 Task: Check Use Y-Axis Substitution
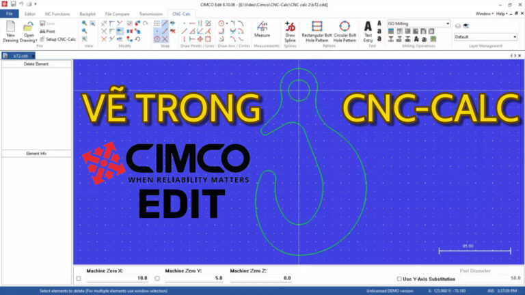399,279
